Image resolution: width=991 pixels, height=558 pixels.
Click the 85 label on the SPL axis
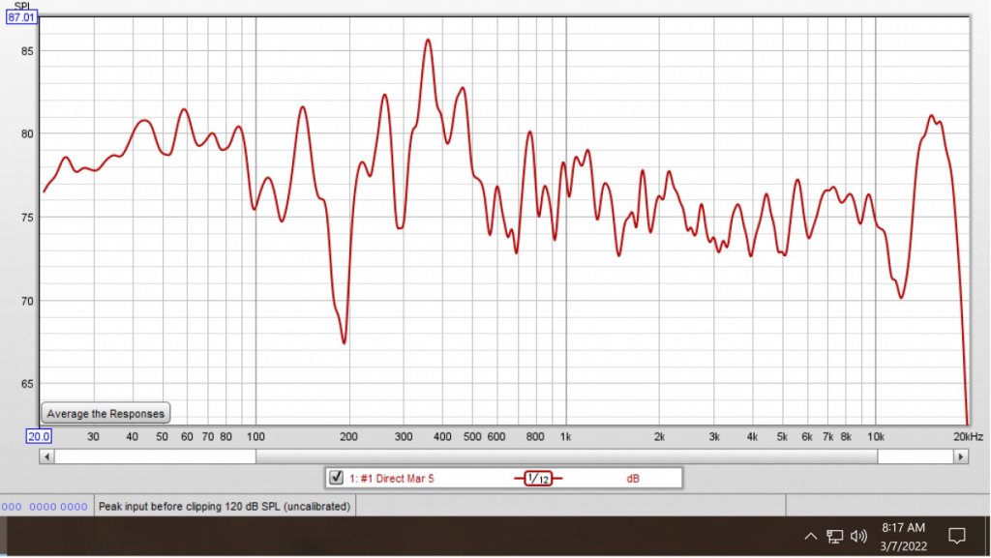[x=27, y=50]
